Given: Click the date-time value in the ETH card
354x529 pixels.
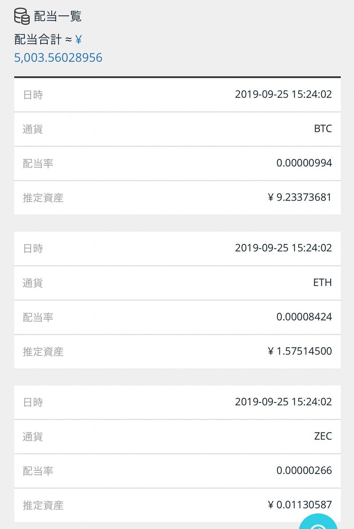Looking at the screenshot, I should [x=283, y=248].
